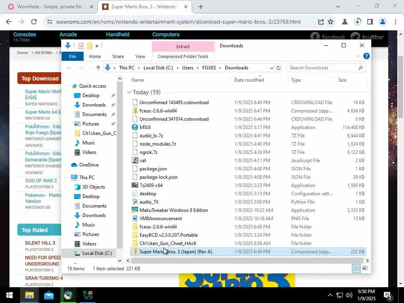Switch to Wormhole browser tab

tap(49, 7)
